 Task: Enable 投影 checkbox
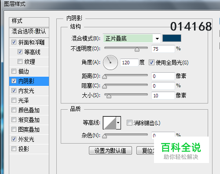click(x=14, y=149)
